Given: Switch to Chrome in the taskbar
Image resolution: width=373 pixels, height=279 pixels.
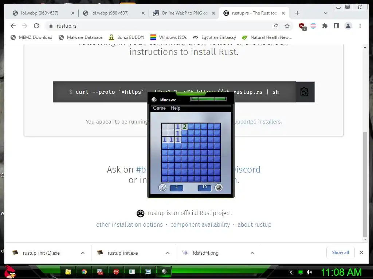Looking at the screenshot, I should tap(84, 272).
